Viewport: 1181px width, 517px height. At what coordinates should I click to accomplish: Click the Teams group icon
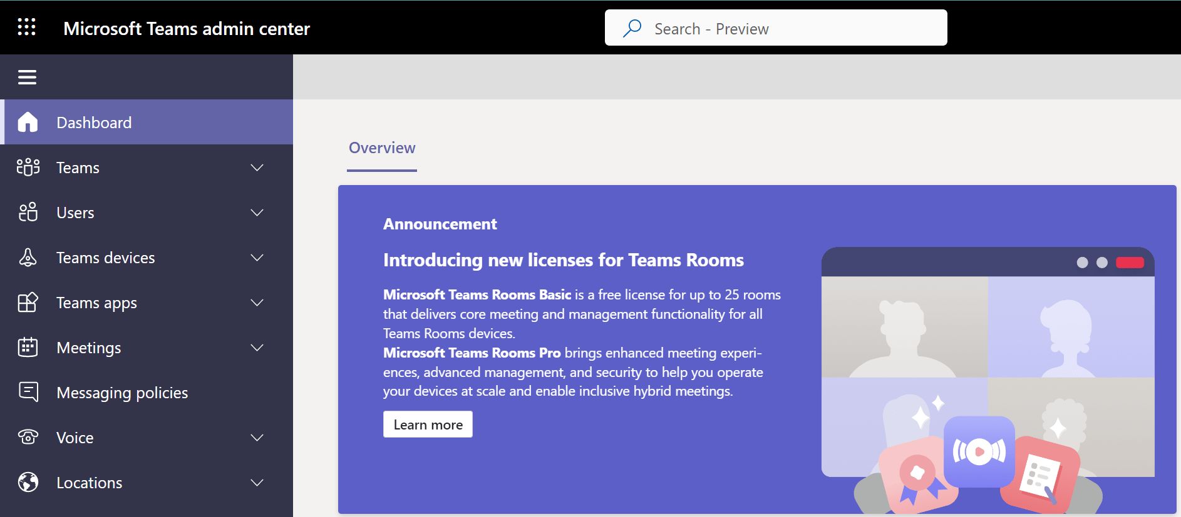point(28,167)
